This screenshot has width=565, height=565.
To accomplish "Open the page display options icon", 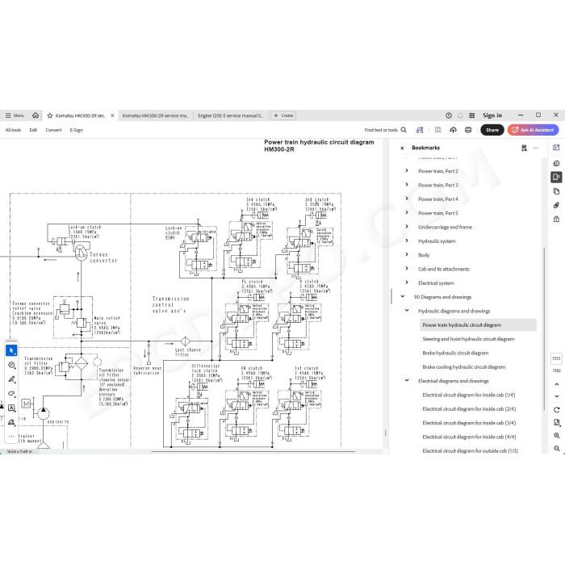I will pos(556,422).
